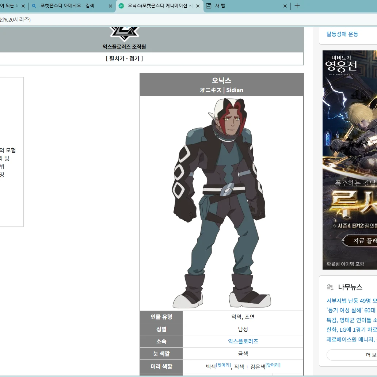Click the 오닉스 character artwork image
Viewport: 377px width, 377px height.
pyautogui.click(x=221, y=203)
